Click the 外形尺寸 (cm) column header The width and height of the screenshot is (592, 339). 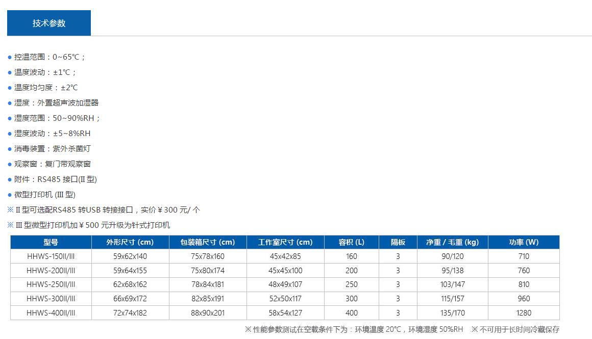coord(130,242)
